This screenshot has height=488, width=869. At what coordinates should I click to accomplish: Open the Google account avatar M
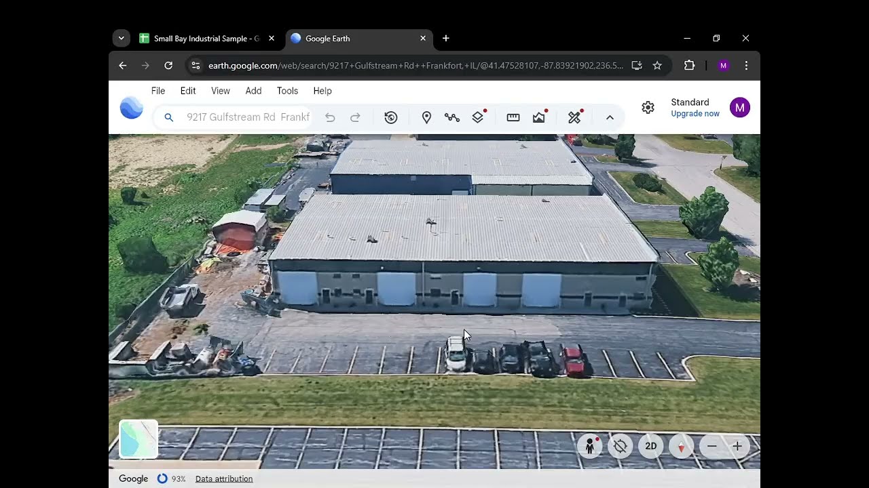740,107
